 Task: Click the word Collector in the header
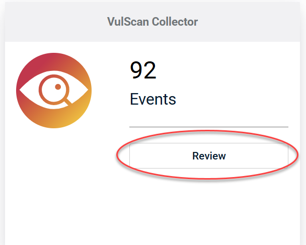175,22
